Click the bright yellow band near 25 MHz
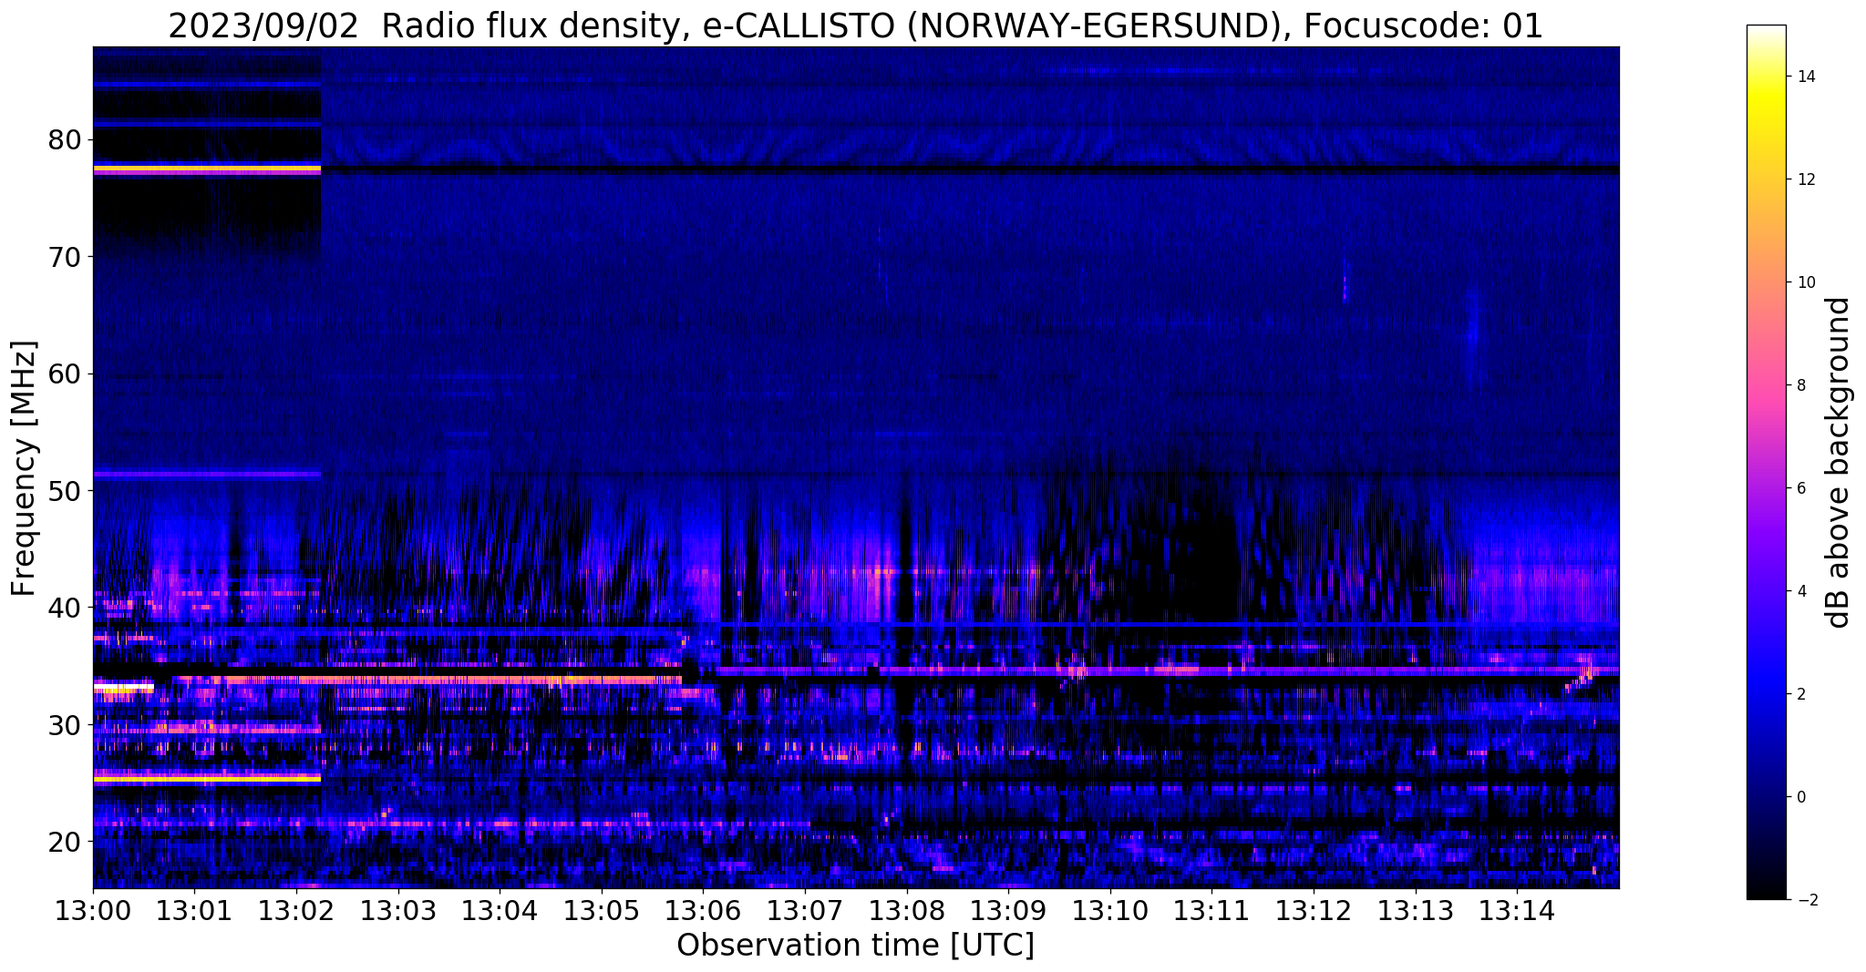Image resolution: width=1866 pixels, height=972 pixels. point(207,779)
